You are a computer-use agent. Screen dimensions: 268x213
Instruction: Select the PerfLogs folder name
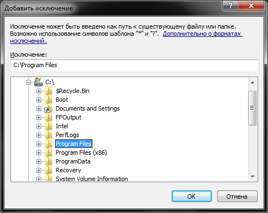67,135
